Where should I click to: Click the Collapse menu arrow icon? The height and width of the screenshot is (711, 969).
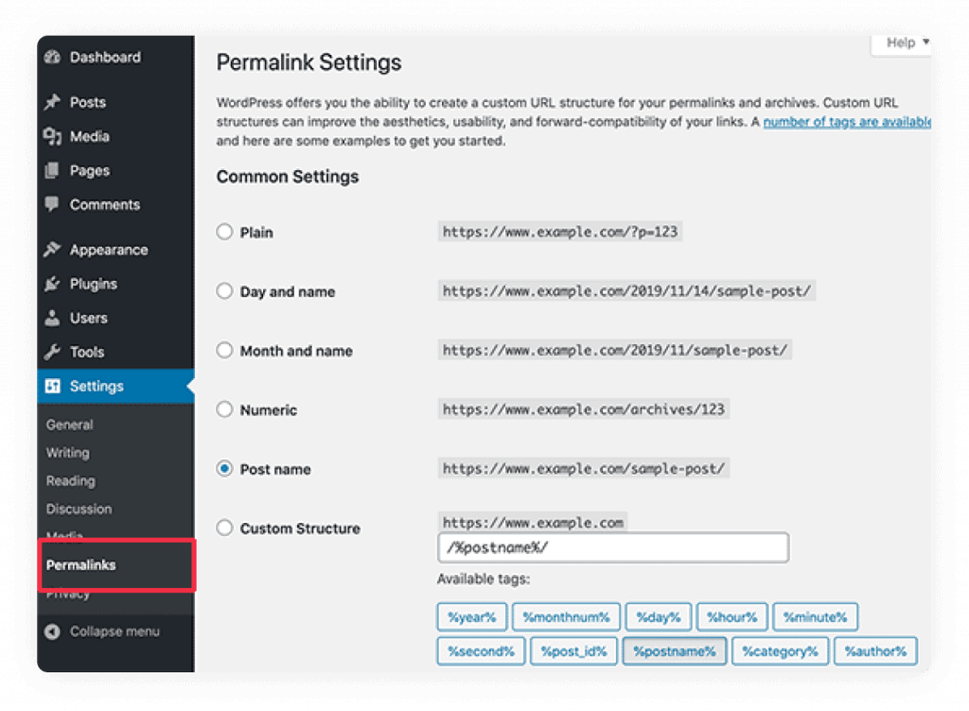(x=53, y=632)
